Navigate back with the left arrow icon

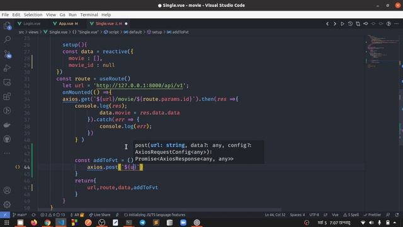click(327, 24)
